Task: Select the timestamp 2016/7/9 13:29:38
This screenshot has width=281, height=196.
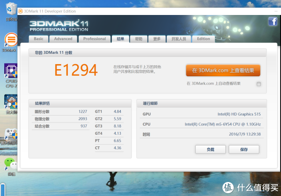Action: point(245,134)
